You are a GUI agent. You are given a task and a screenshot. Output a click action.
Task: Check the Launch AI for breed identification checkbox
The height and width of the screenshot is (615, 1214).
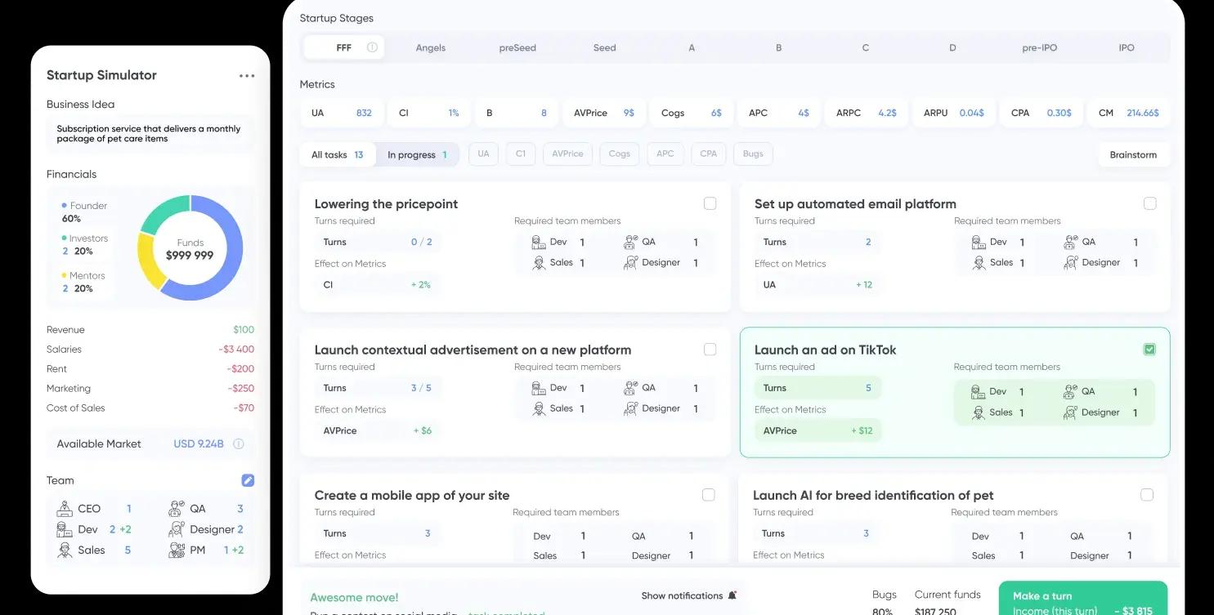1146,495
